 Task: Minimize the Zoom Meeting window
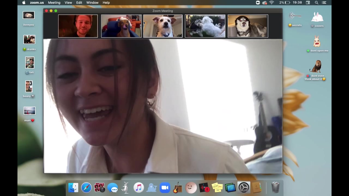coord(51,11)
